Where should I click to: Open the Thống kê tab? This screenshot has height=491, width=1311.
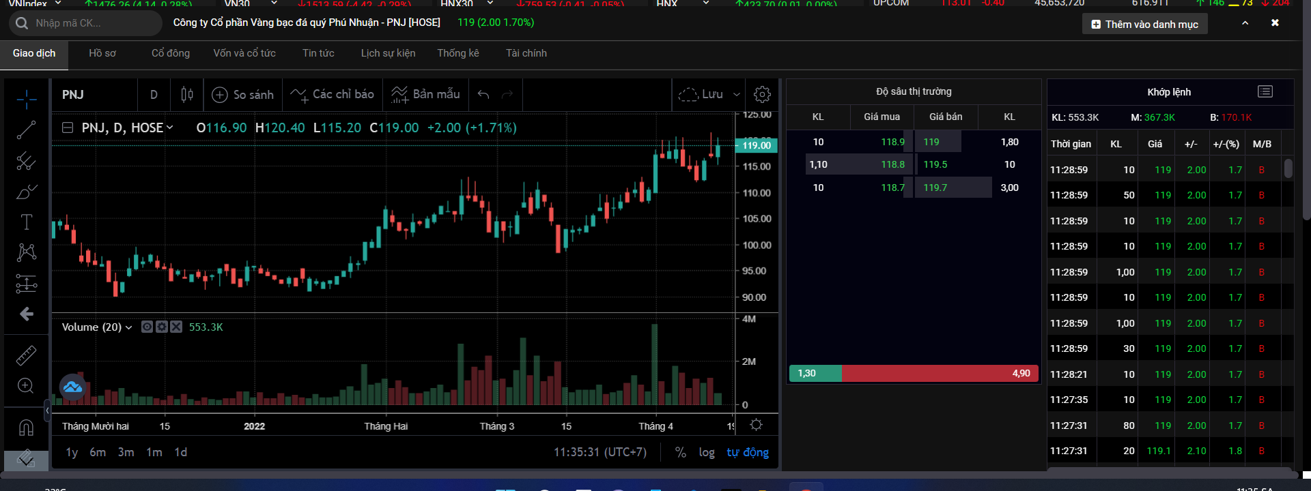pyautogui.click(x=458, y=53)
